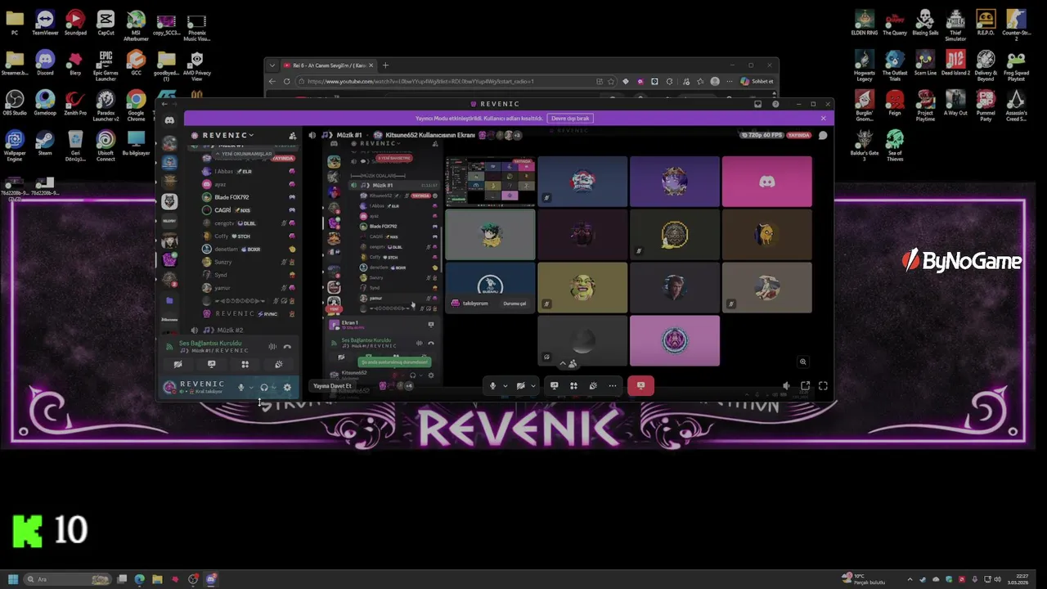
Task: Open Activities in voice panel
Action: coord(245,364)
